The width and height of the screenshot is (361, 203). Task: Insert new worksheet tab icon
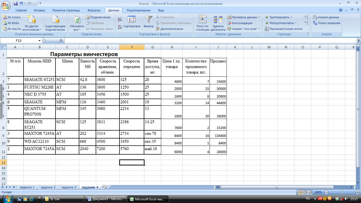[105, 187]
